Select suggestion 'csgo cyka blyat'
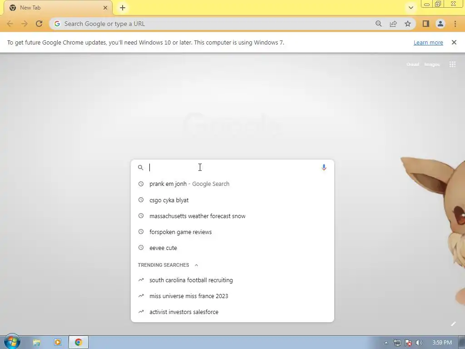 click(232, 200)
